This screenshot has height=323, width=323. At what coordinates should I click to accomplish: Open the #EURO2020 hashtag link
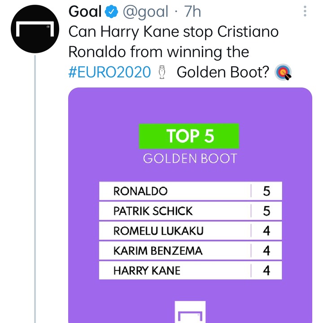109,72
